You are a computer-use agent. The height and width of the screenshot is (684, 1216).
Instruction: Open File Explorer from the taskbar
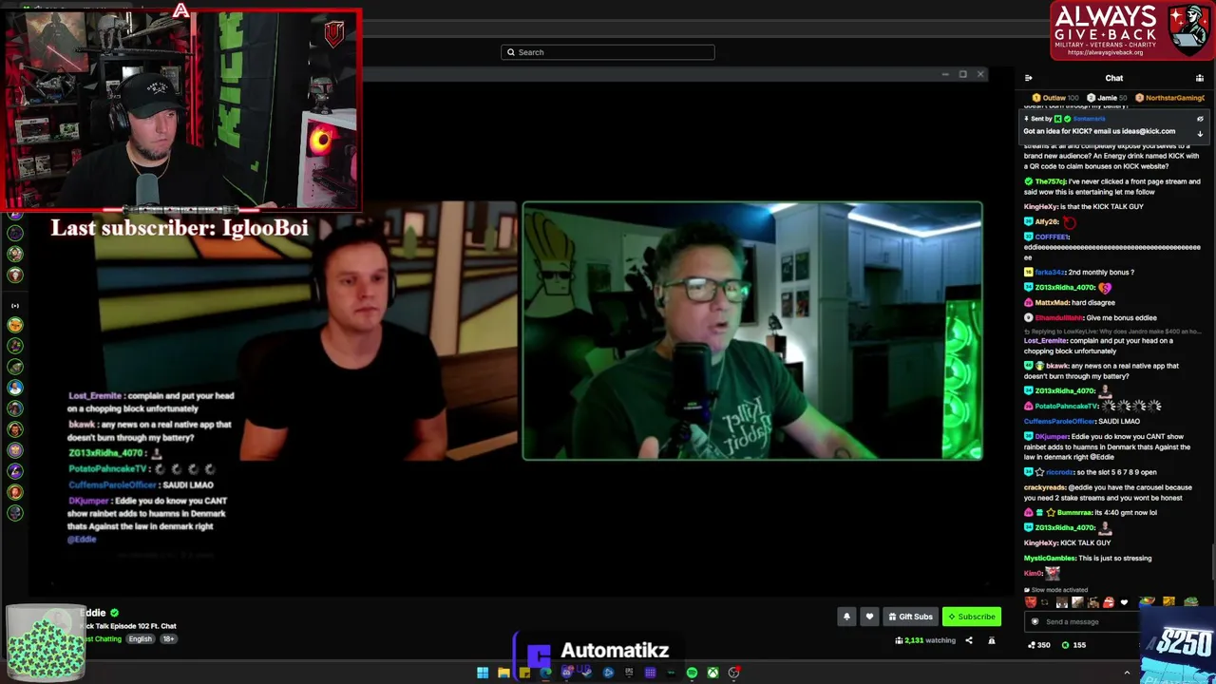click(503, 673)
